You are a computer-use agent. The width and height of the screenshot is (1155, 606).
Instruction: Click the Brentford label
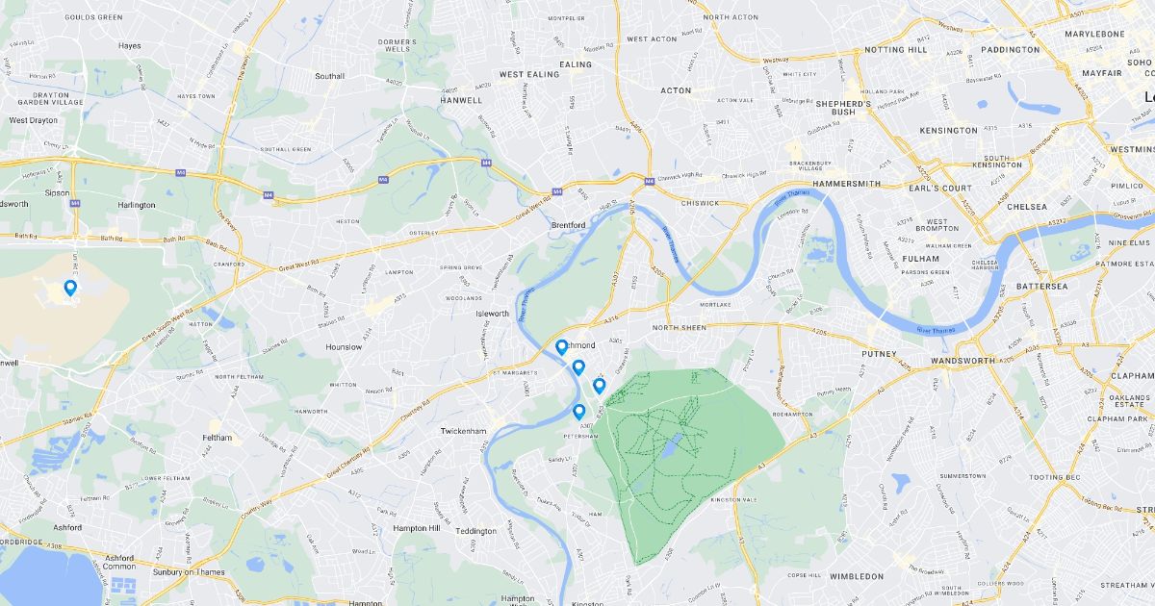[x=568, y=225]
